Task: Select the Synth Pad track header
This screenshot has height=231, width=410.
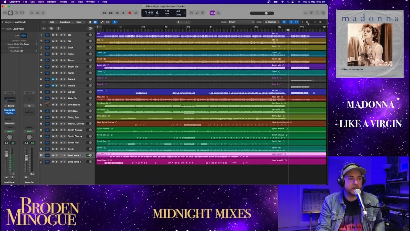Action: [66, 142]
